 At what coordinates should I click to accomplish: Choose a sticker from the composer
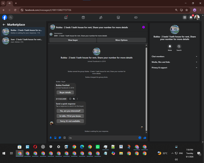pyautogui.click(x=60, y=138)
